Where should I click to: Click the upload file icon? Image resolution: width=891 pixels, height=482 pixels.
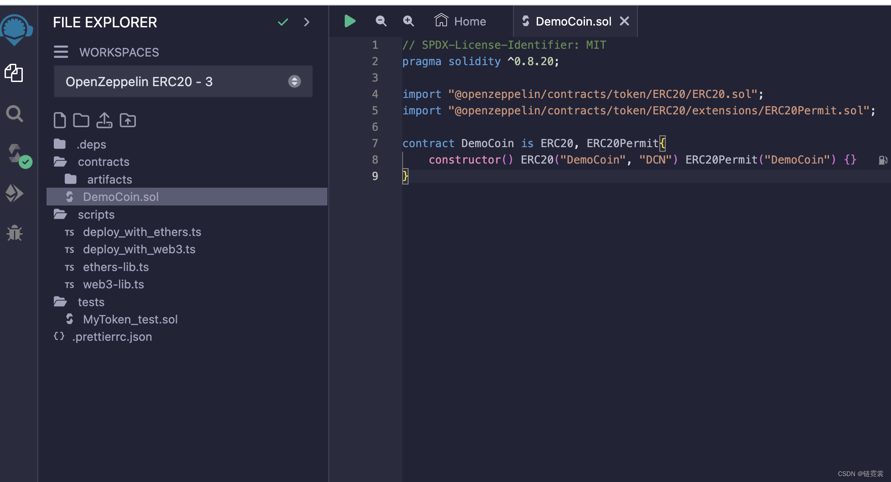[x=104, y=120]
